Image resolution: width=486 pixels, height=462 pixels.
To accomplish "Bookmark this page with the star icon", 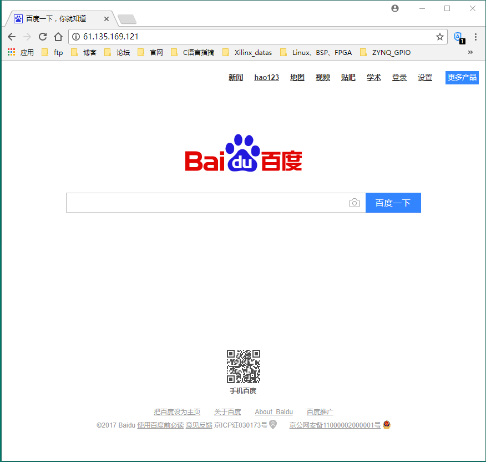I will 440,37.
